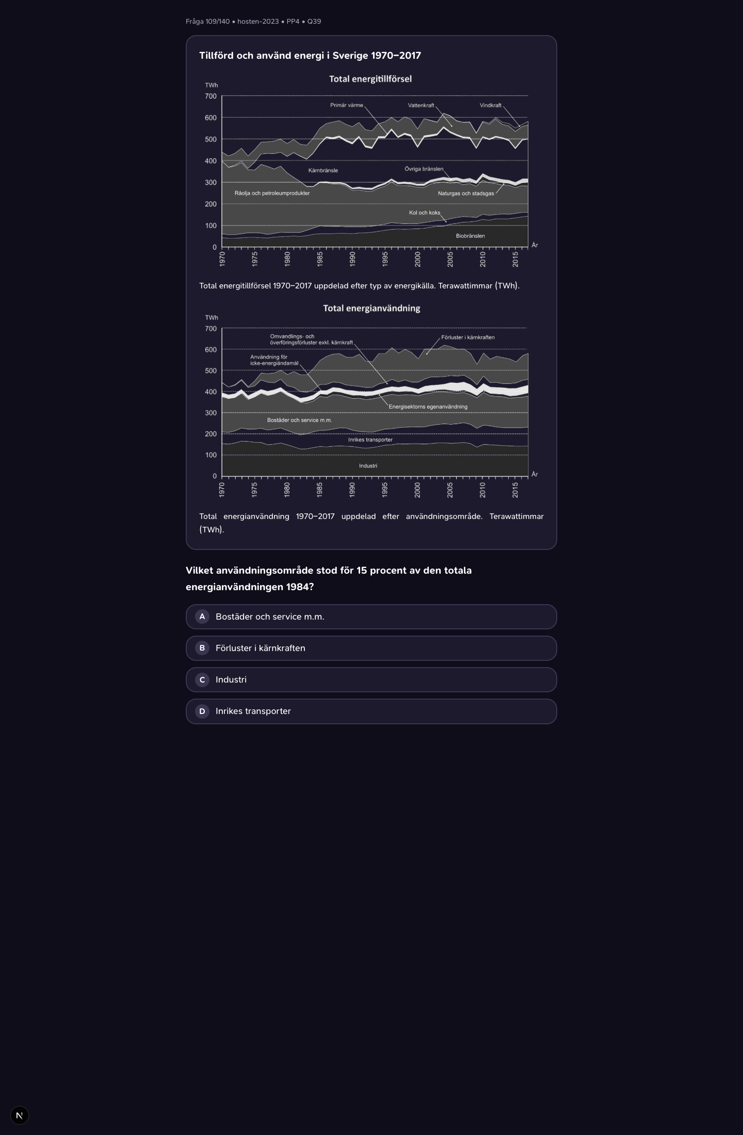
Task: Click the Vindkraft label in top chart
Action: pyautogui.click(x=490, y=105)
